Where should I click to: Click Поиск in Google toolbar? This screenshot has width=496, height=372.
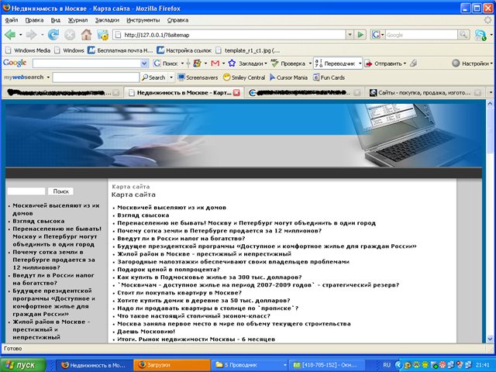(166, 64)
